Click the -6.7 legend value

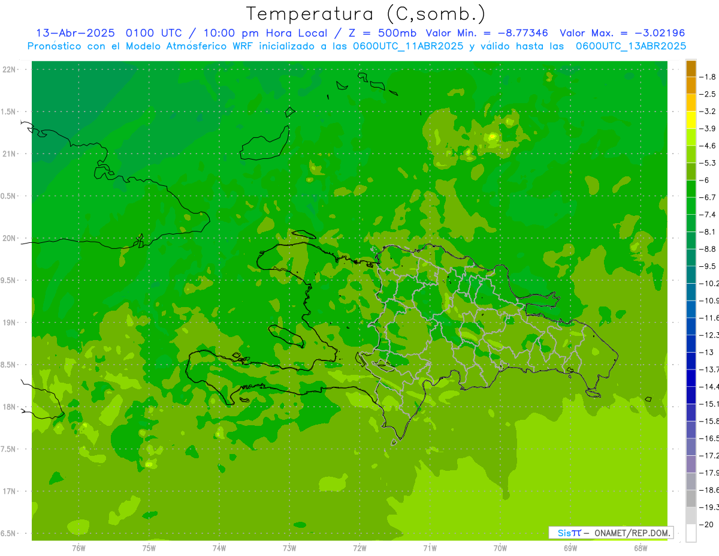pyautogui.click(x=709, y=197)
